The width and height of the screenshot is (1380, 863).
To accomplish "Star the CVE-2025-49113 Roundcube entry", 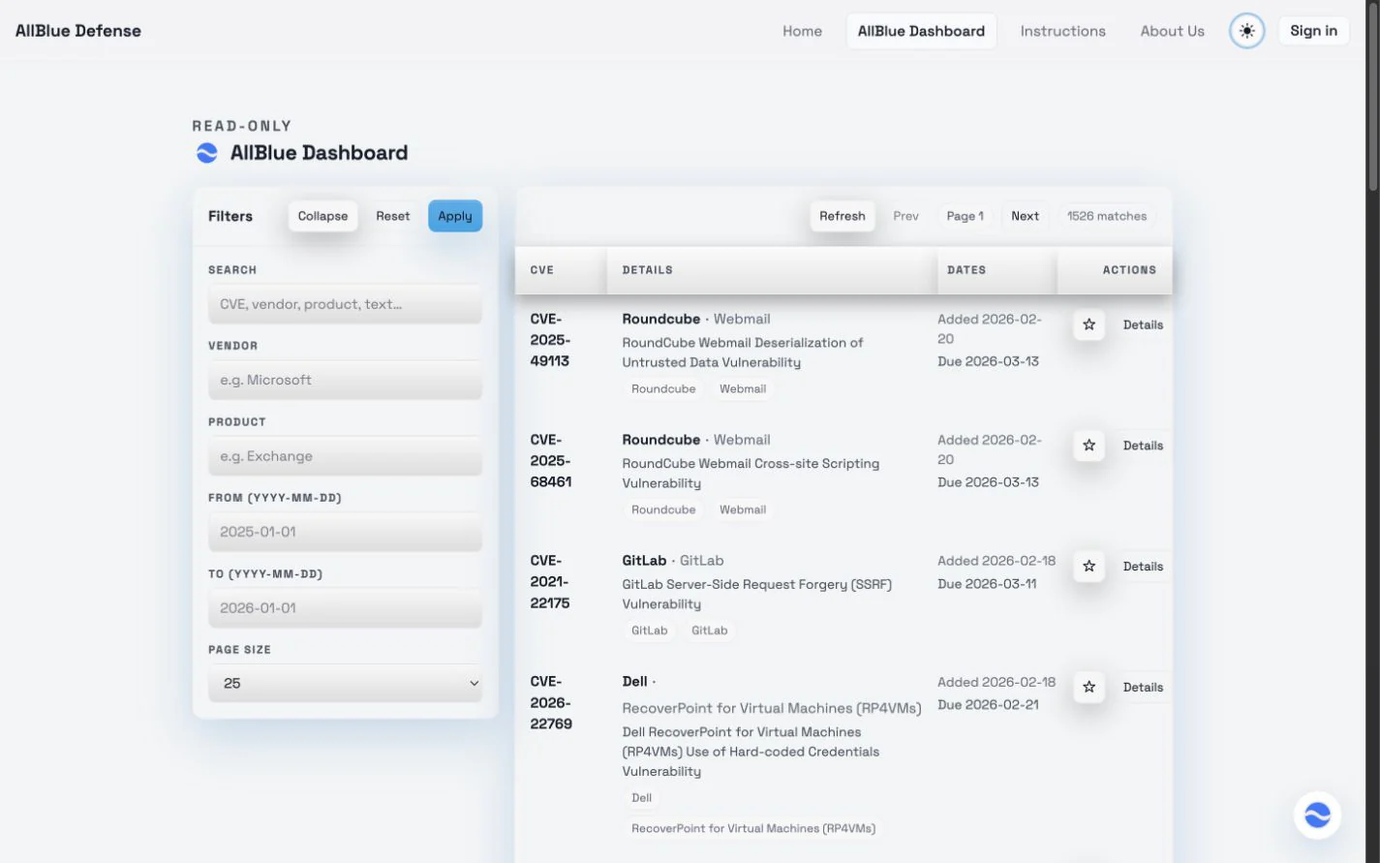I will click(x=1089, y=324).
